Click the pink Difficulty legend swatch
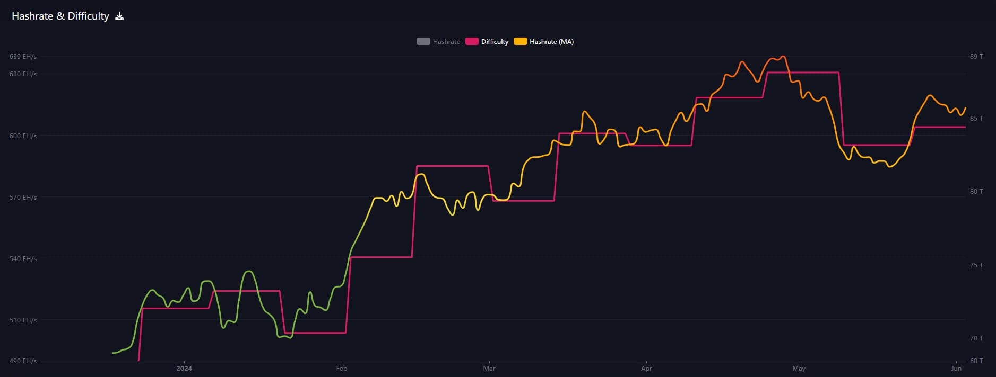The image size is (996, 377). pos(472,41)
